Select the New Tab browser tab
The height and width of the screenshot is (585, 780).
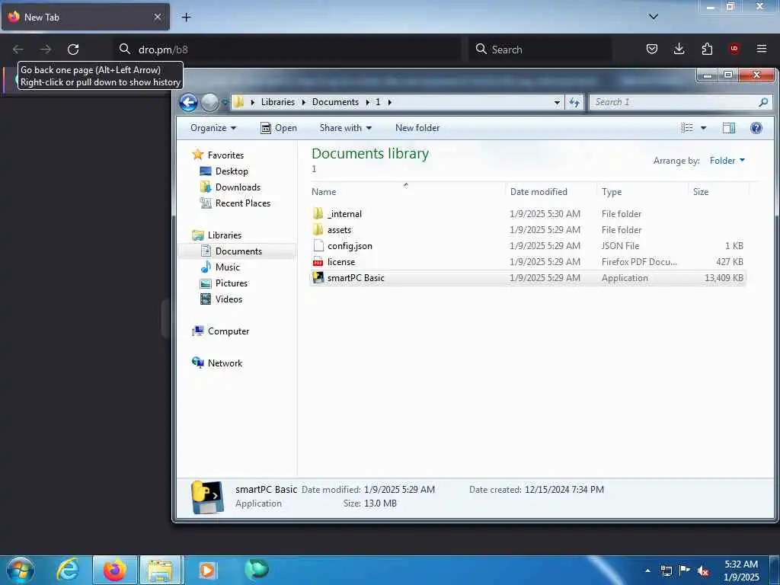pyautogui.click(x=85, y=17)
